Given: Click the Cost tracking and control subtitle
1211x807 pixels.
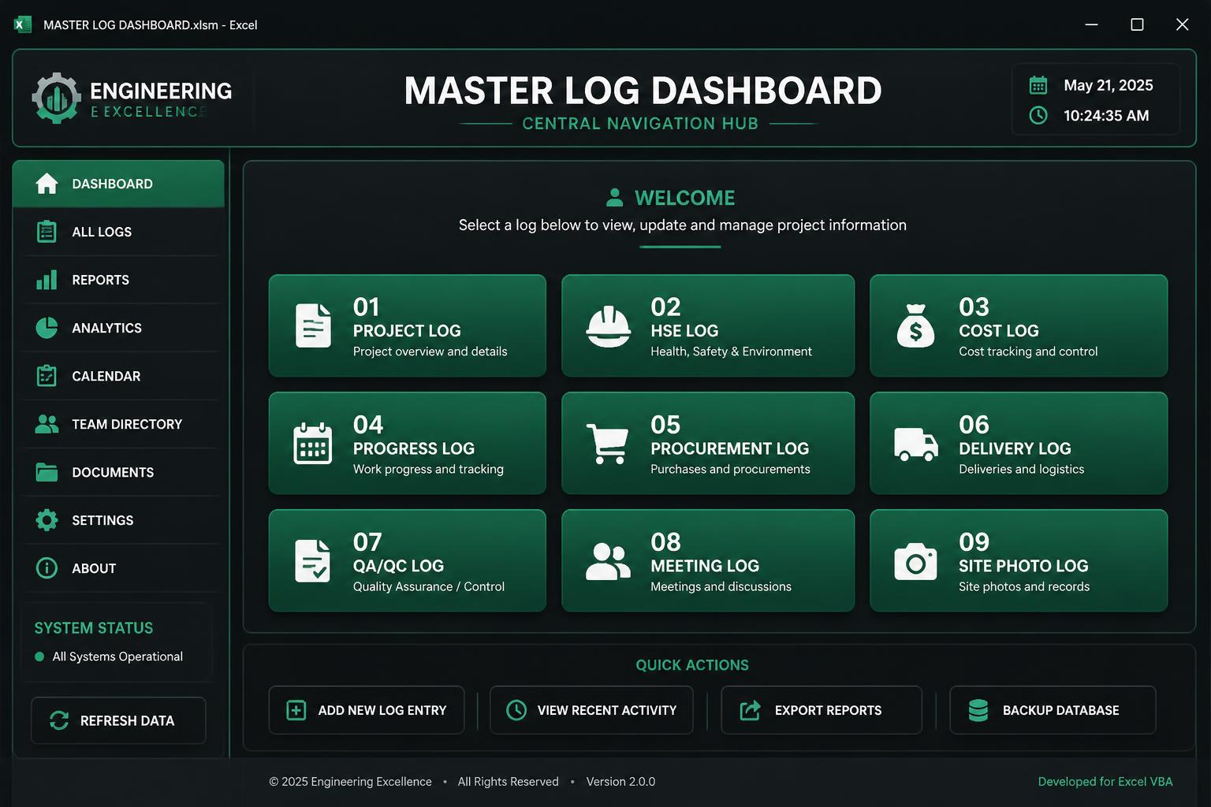Looking at the screenshot, I should click(1028, 351).
